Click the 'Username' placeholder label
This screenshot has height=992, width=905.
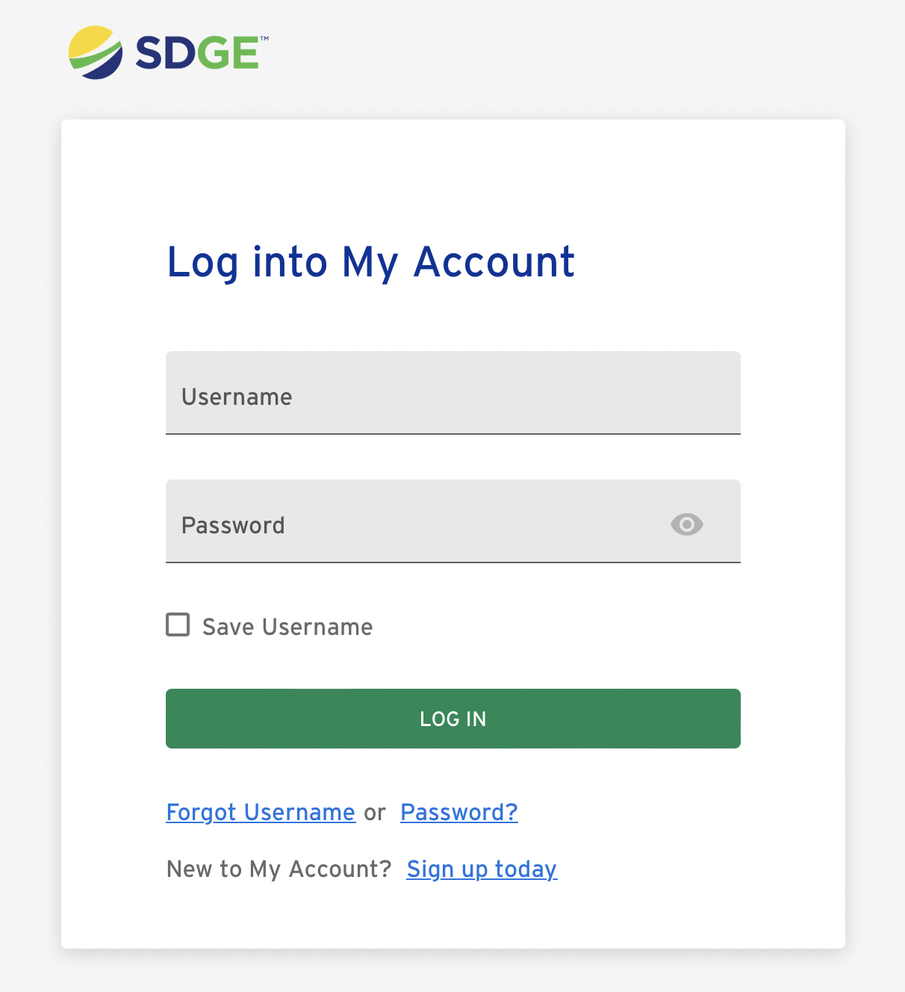237,397
